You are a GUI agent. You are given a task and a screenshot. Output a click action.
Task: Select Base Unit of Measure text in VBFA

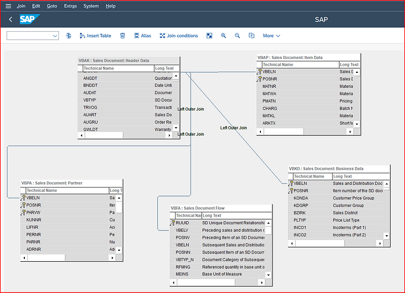(x=222, y=274)
